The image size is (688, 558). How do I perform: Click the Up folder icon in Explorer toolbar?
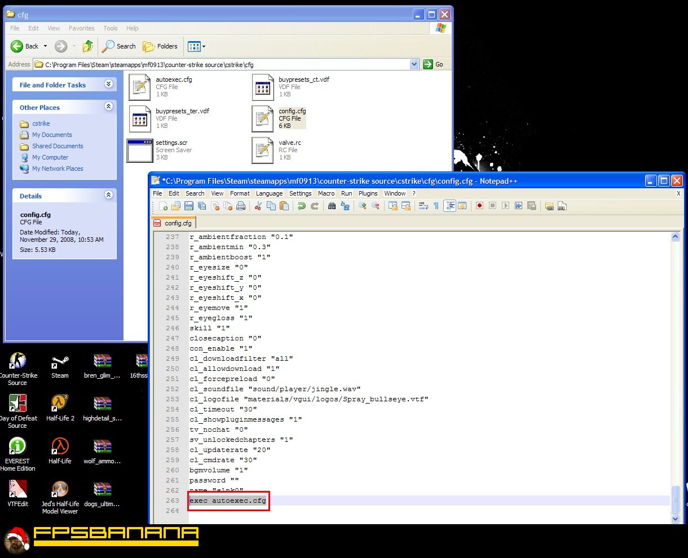[x=87, y=46]
